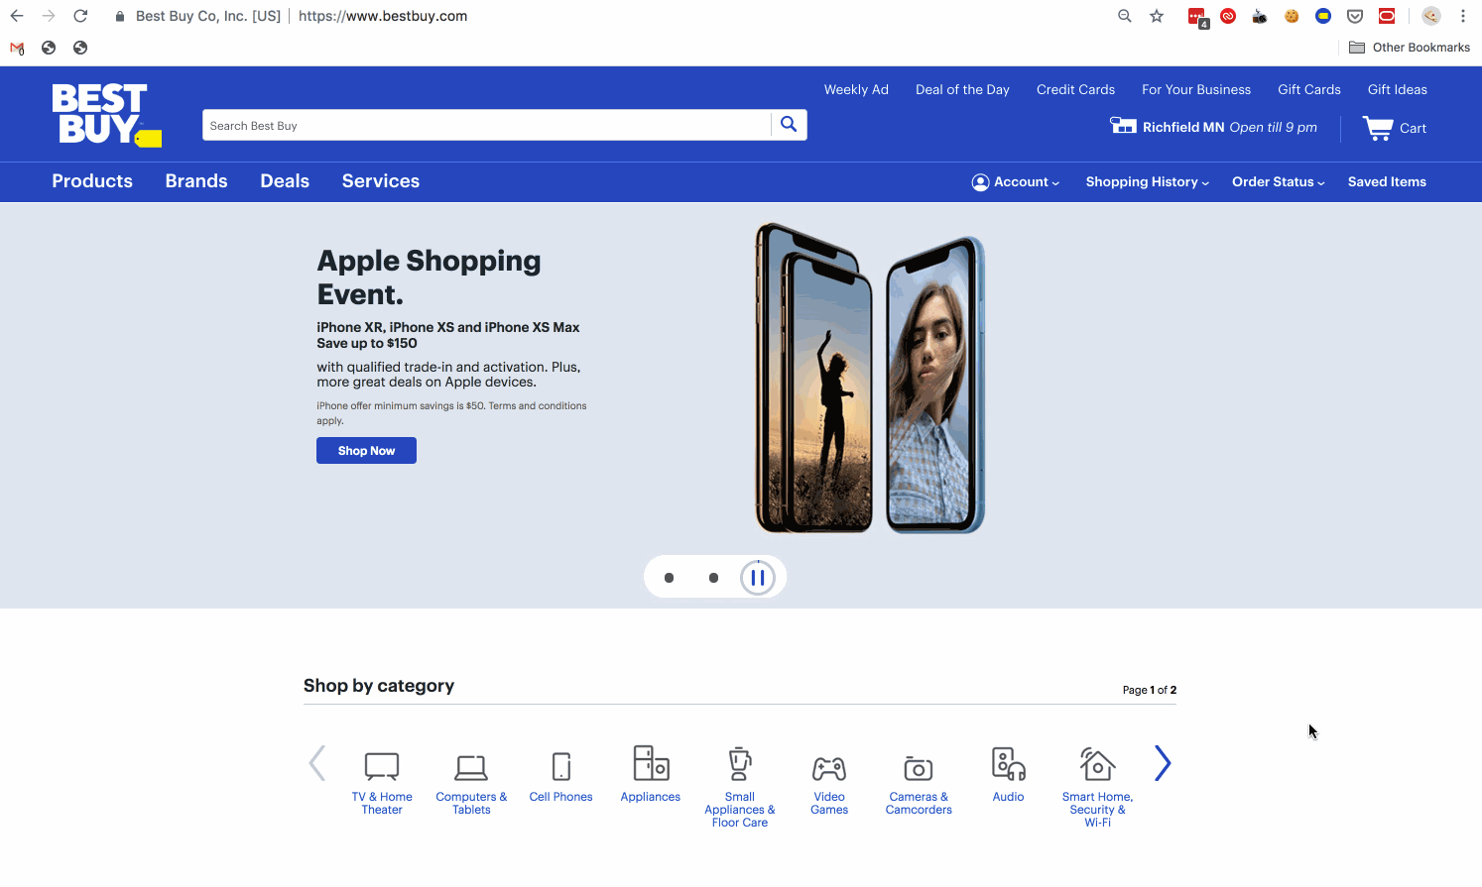Show next category page arrow
This screenshot has height=887, width=1482.
(1164, 763)
